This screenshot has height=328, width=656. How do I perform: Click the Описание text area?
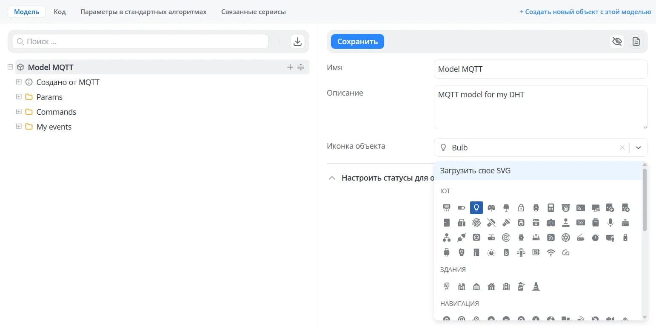[541, 107]
